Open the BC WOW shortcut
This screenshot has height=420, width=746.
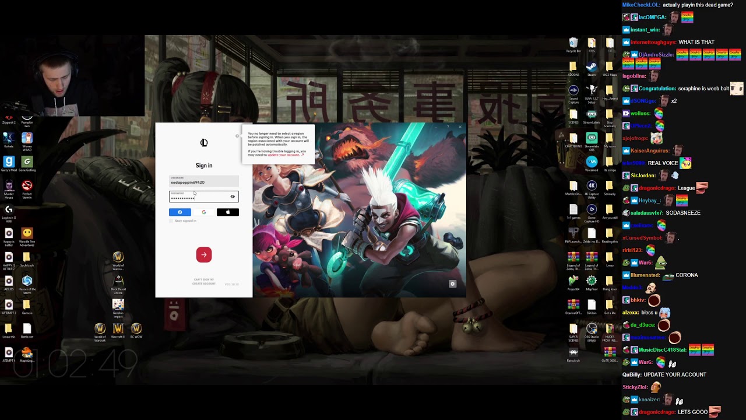136,331
